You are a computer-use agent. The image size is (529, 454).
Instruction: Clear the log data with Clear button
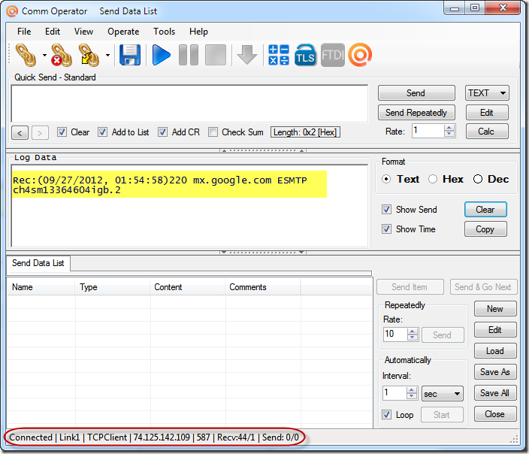485,210
